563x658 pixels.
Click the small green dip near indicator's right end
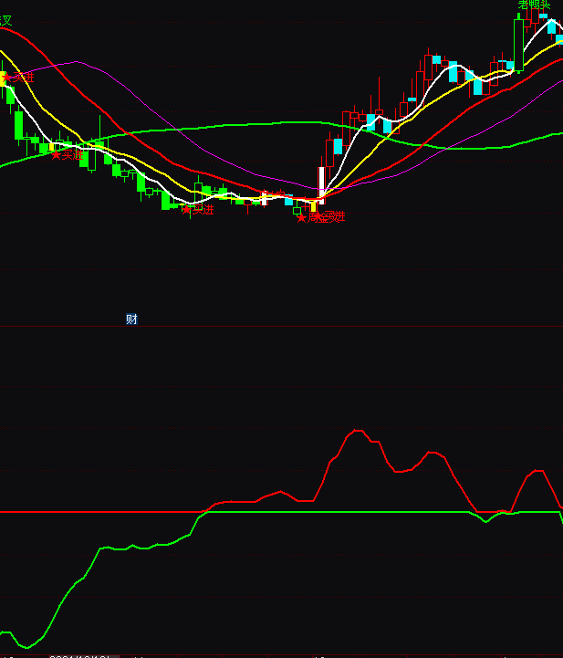487,521
